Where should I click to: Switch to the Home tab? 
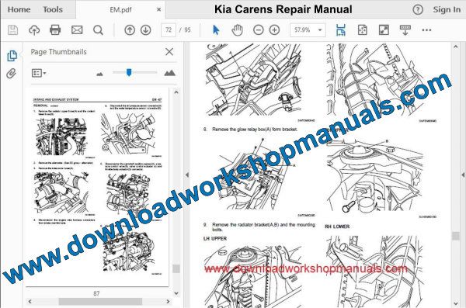tap(19, 9)
